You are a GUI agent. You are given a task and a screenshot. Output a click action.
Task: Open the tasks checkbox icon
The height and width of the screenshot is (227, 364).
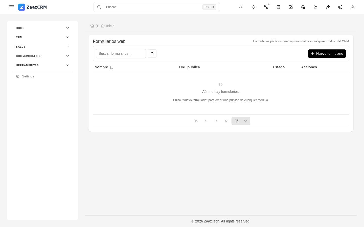[x=291, y=7]
